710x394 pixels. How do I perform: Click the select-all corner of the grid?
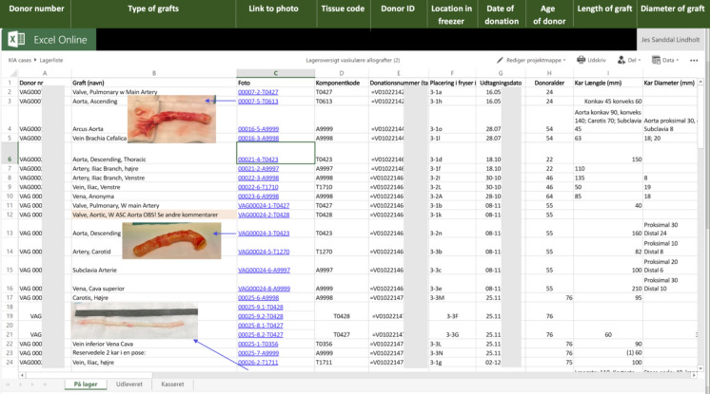9,73
